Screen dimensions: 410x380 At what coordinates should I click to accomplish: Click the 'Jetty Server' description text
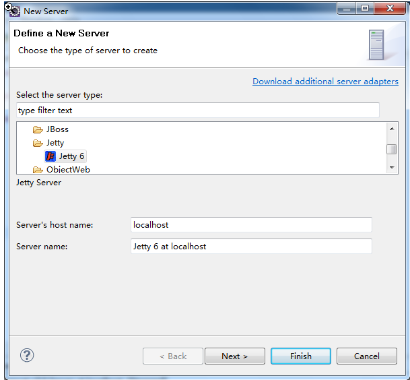click(x=38, y=183)
